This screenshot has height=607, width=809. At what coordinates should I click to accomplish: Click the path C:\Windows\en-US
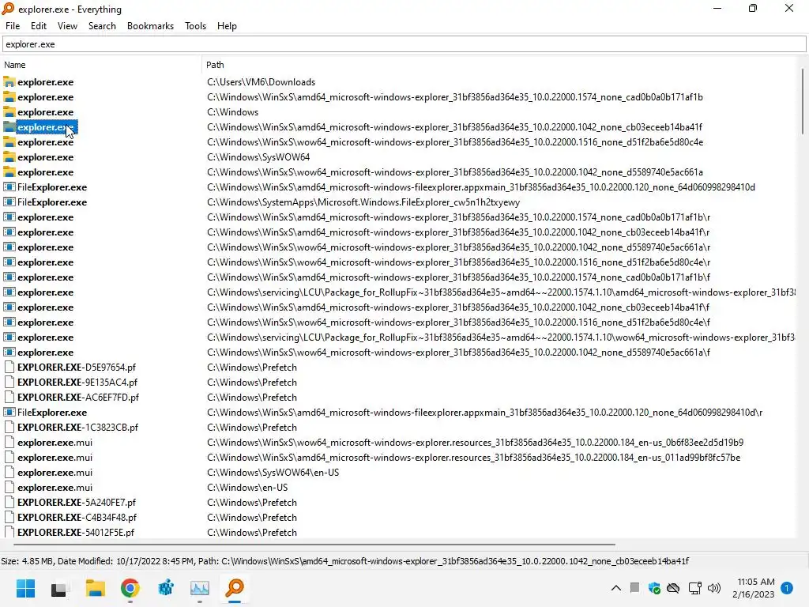pos(247,487)
